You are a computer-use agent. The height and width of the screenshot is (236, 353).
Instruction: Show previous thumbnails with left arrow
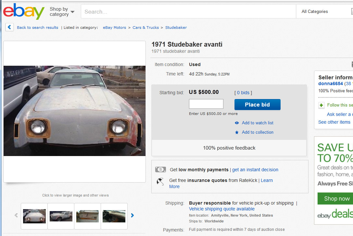coord(16,215)
